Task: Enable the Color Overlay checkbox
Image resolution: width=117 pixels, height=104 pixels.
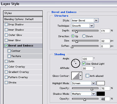Action: tap(6, 67)
